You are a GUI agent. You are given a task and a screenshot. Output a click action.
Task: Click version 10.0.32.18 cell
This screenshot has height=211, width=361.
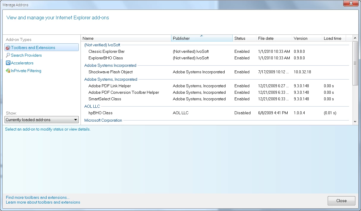pyautogui.click(x=302, y=72)
